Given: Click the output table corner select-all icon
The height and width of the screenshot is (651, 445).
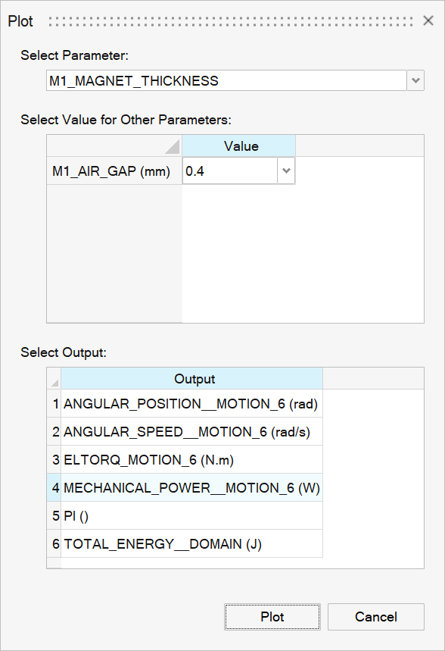Looking at the screenshot, I should pos(54,383).
